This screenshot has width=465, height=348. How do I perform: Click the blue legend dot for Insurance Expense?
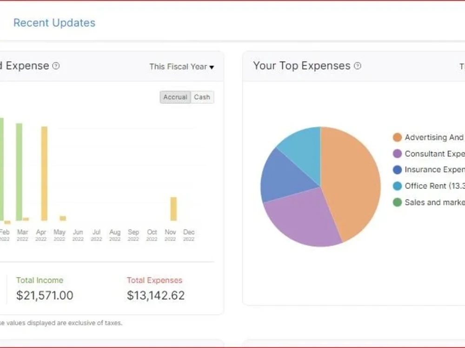[398, 170]
